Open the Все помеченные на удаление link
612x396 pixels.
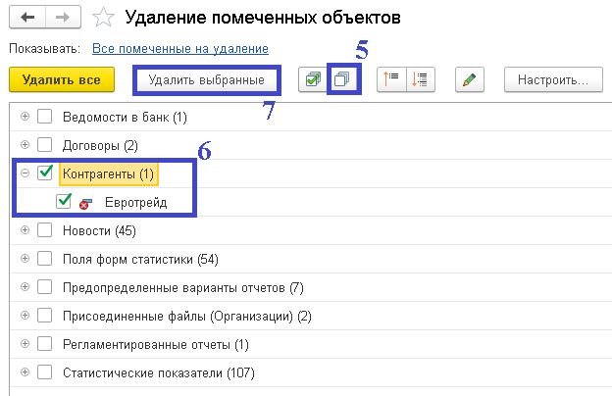tap(180, 49)
